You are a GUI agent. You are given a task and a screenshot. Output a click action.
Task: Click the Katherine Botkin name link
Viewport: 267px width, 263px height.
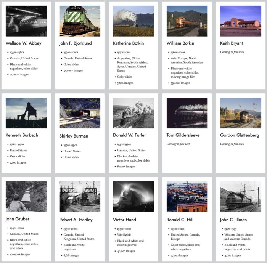pyautogui.click(x=128, y=43)
